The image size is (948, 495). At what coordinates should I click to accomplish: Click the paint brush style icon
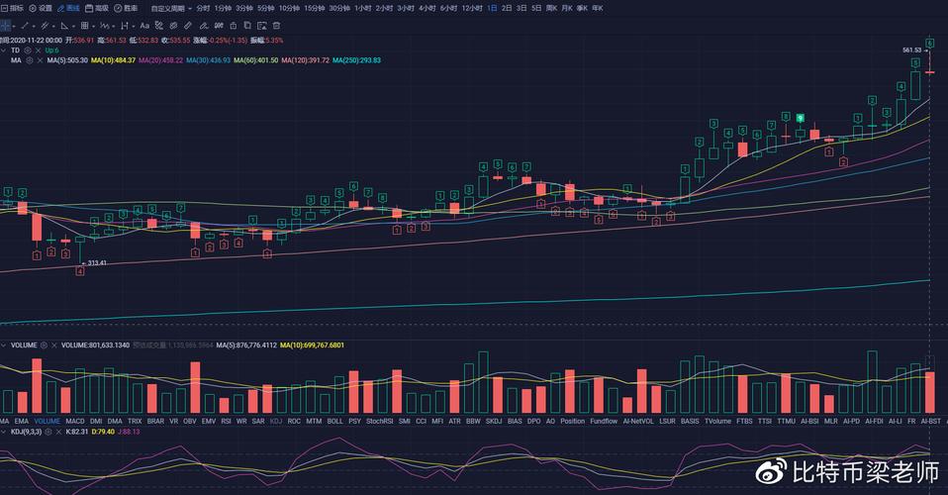coord(159,26)
